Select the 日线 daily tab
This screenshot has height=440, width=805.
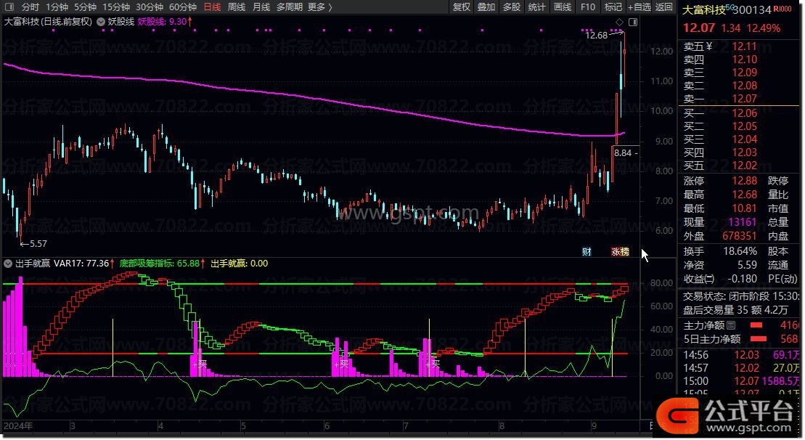[212, 7]
